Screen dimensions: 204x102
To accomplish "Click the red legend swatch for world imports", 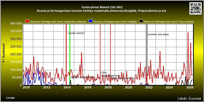I will (27, 21).
